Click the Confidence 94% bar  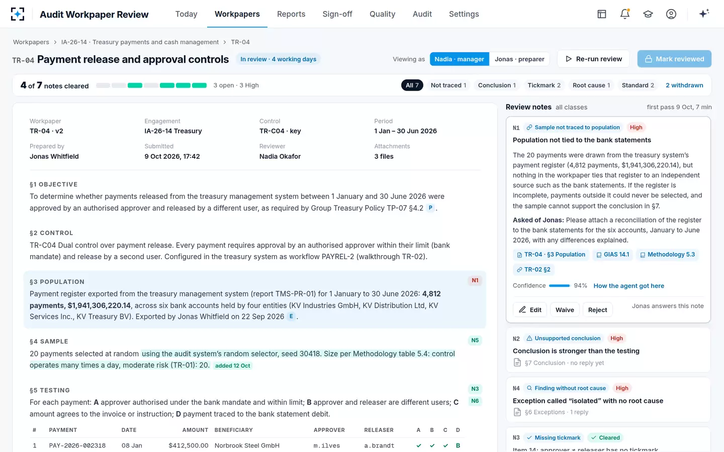(x=560, y=286)
